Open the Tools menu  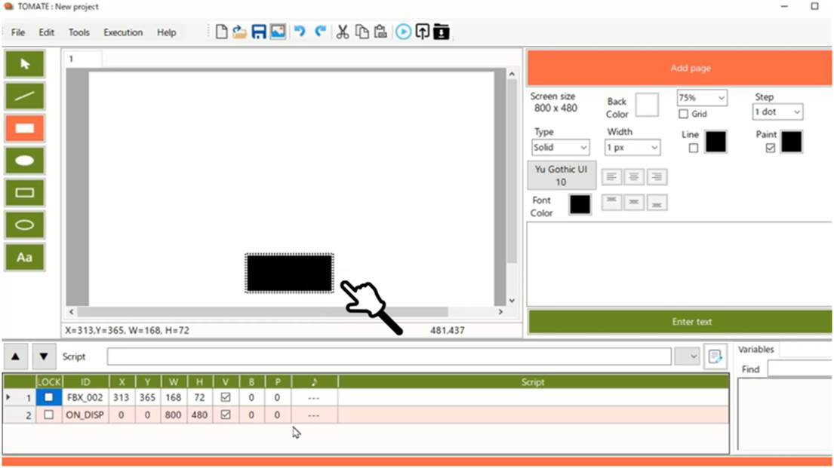click(78, 32)
